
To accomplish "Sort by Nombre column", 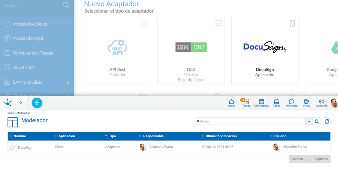I will (19, 136).
